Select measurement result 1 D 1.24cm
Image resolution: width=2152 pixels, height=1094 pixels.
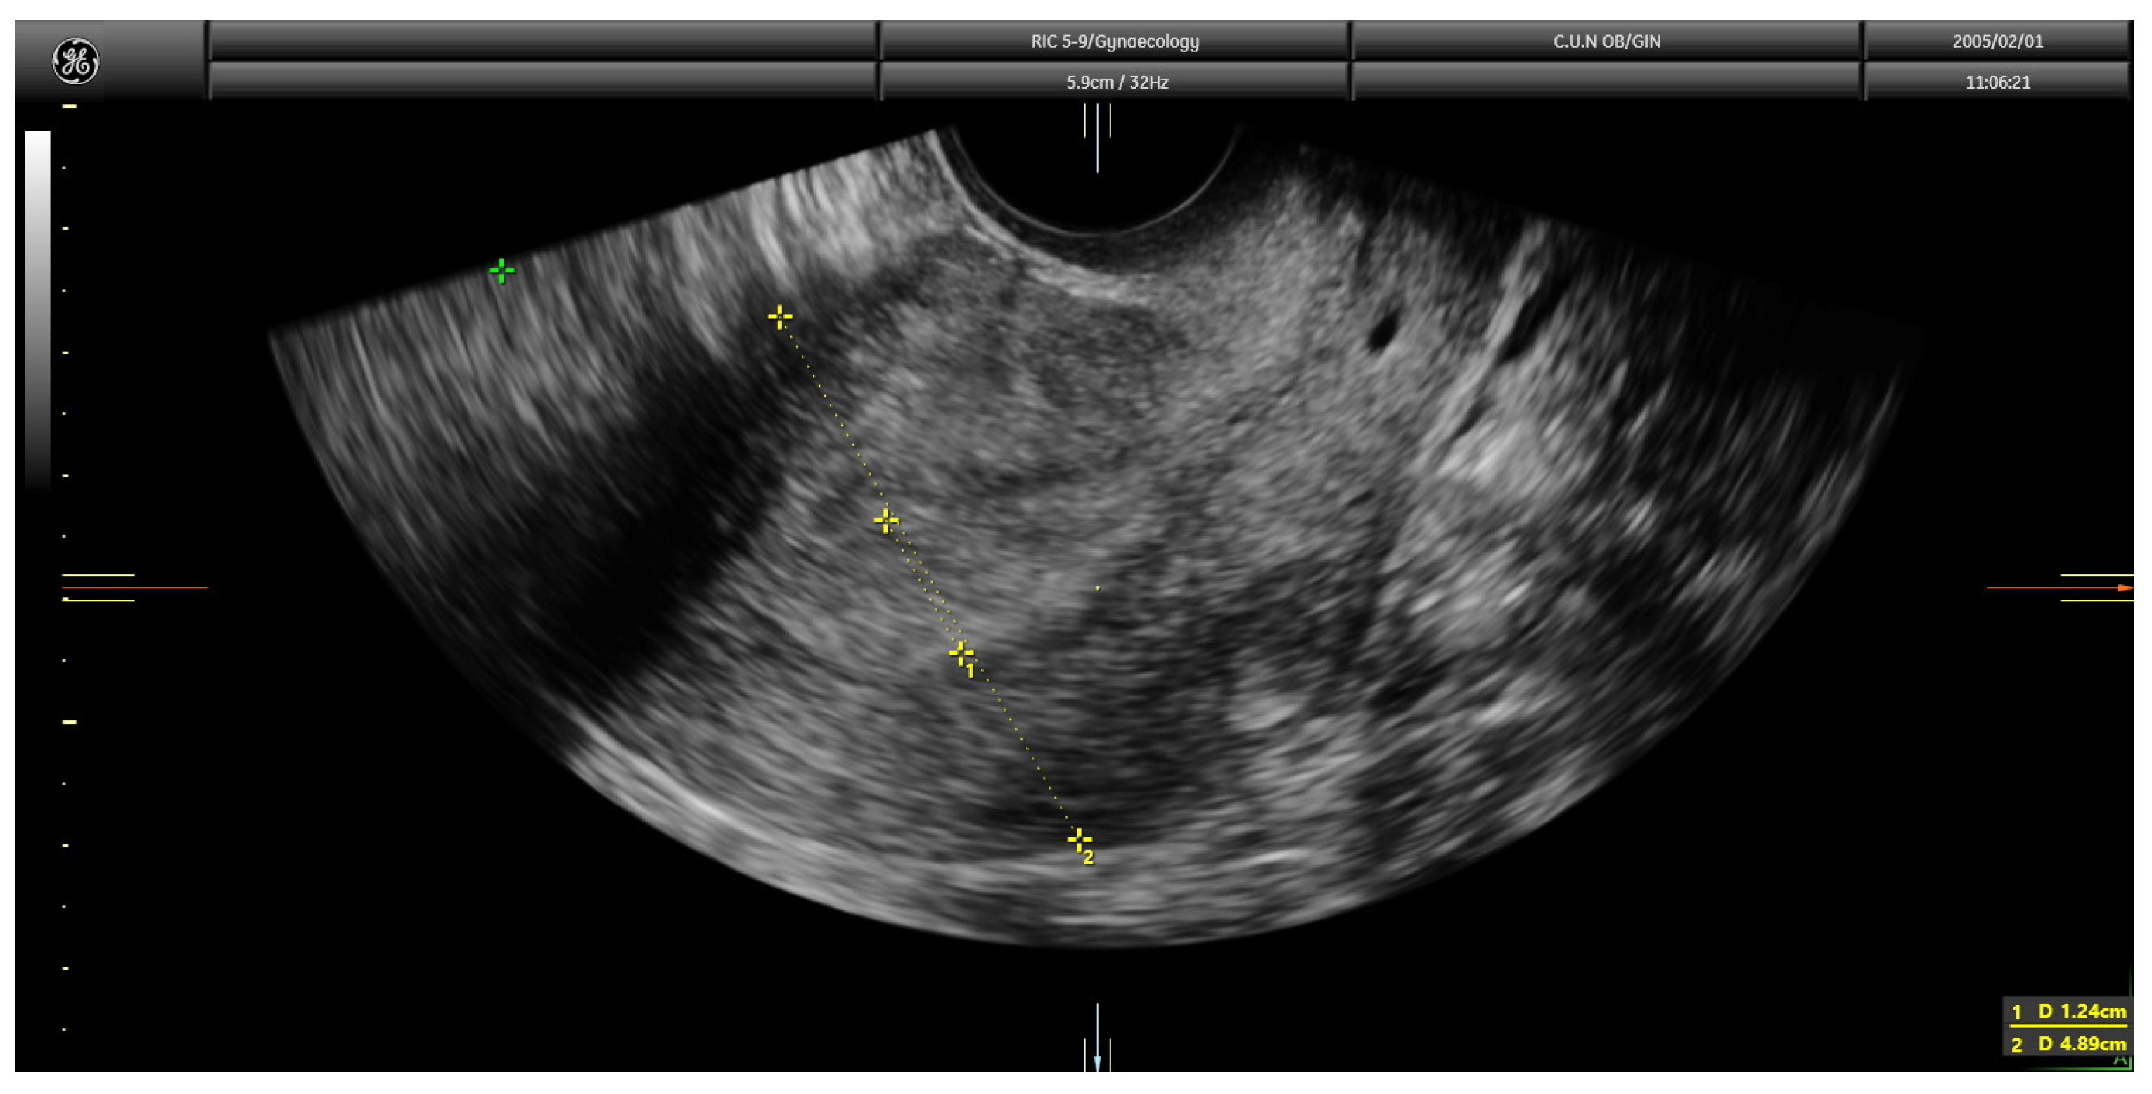pos(2068,1012)
